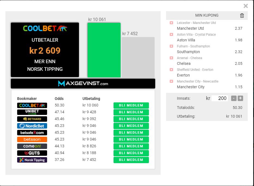Open the Unibet bookmaker logo

pyautogui.click(x=32, y=112)
